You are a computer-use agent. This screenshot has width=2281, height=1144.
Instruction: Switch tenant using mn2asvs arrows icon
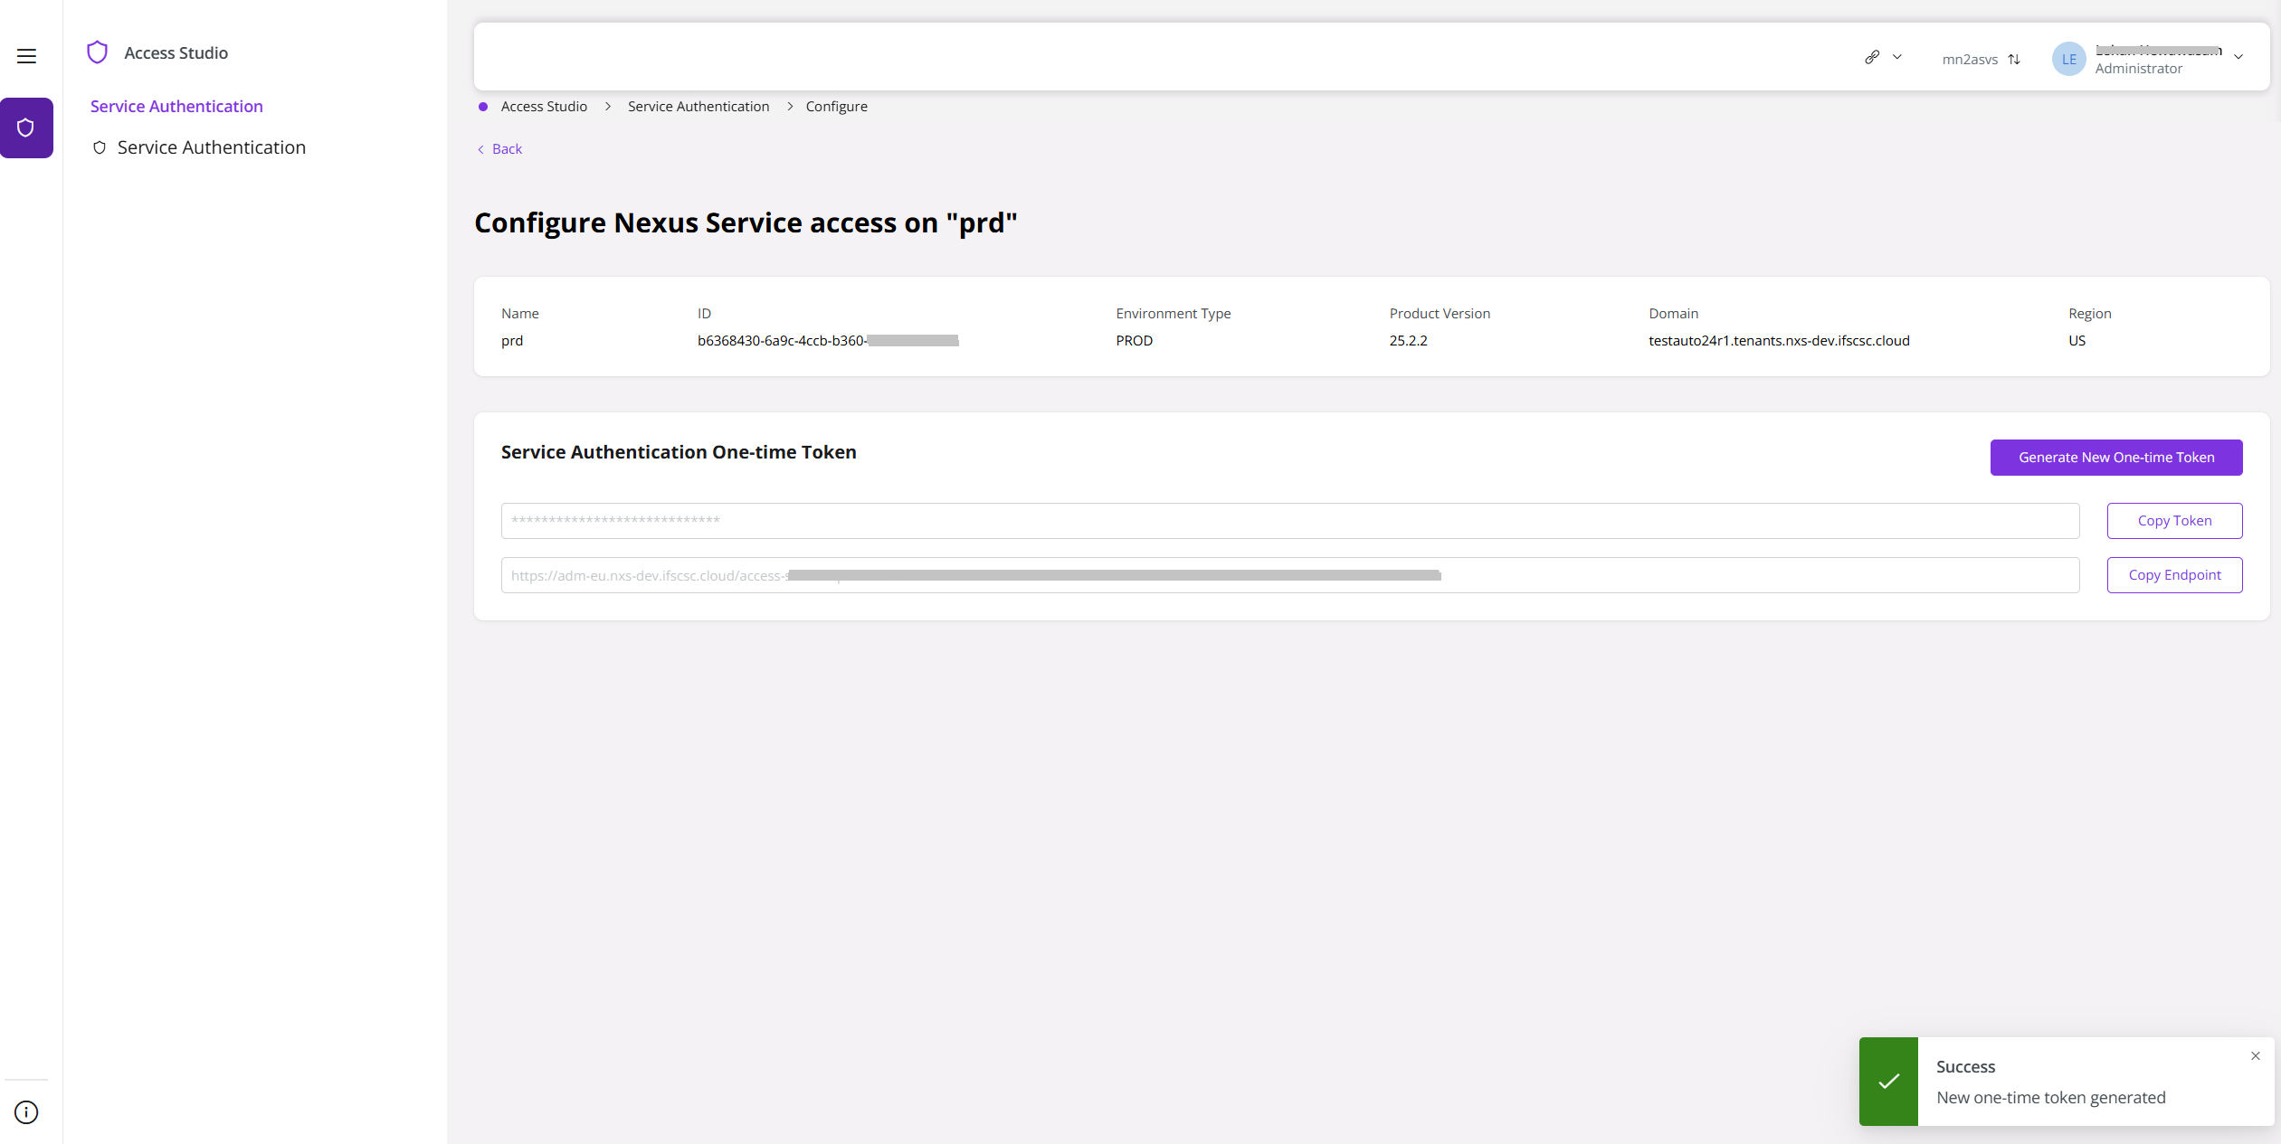pos(2014,59)
